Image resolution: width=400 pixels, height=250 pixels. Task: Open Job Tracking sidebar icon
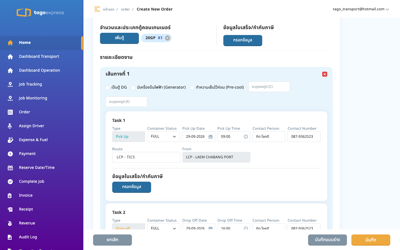click(10, 84)
